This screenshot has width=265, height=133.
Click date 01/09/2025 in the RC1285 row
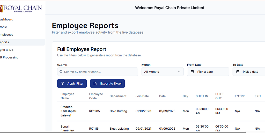(167, 111)
